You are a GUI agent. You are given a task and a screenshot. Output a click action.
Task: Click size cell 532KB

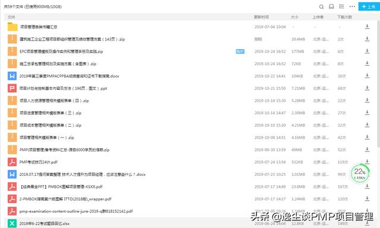coord(297,162)
